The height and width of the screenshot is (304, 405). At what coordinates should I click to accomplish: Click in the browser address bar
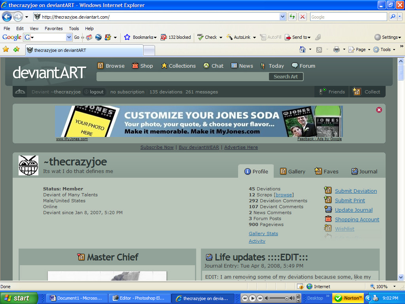[156, 17]
